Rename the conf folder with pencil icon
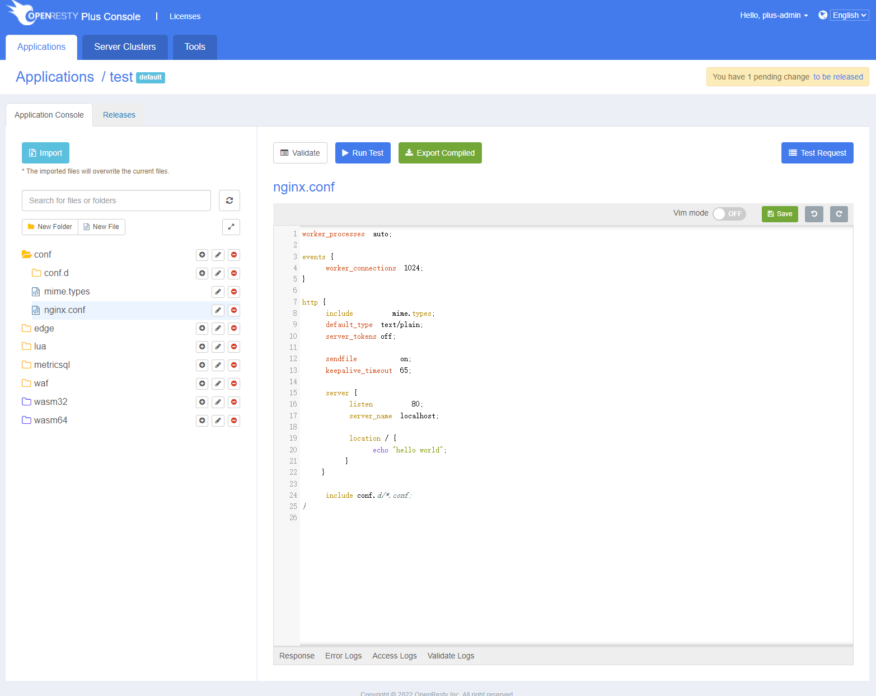 [218, 255]
